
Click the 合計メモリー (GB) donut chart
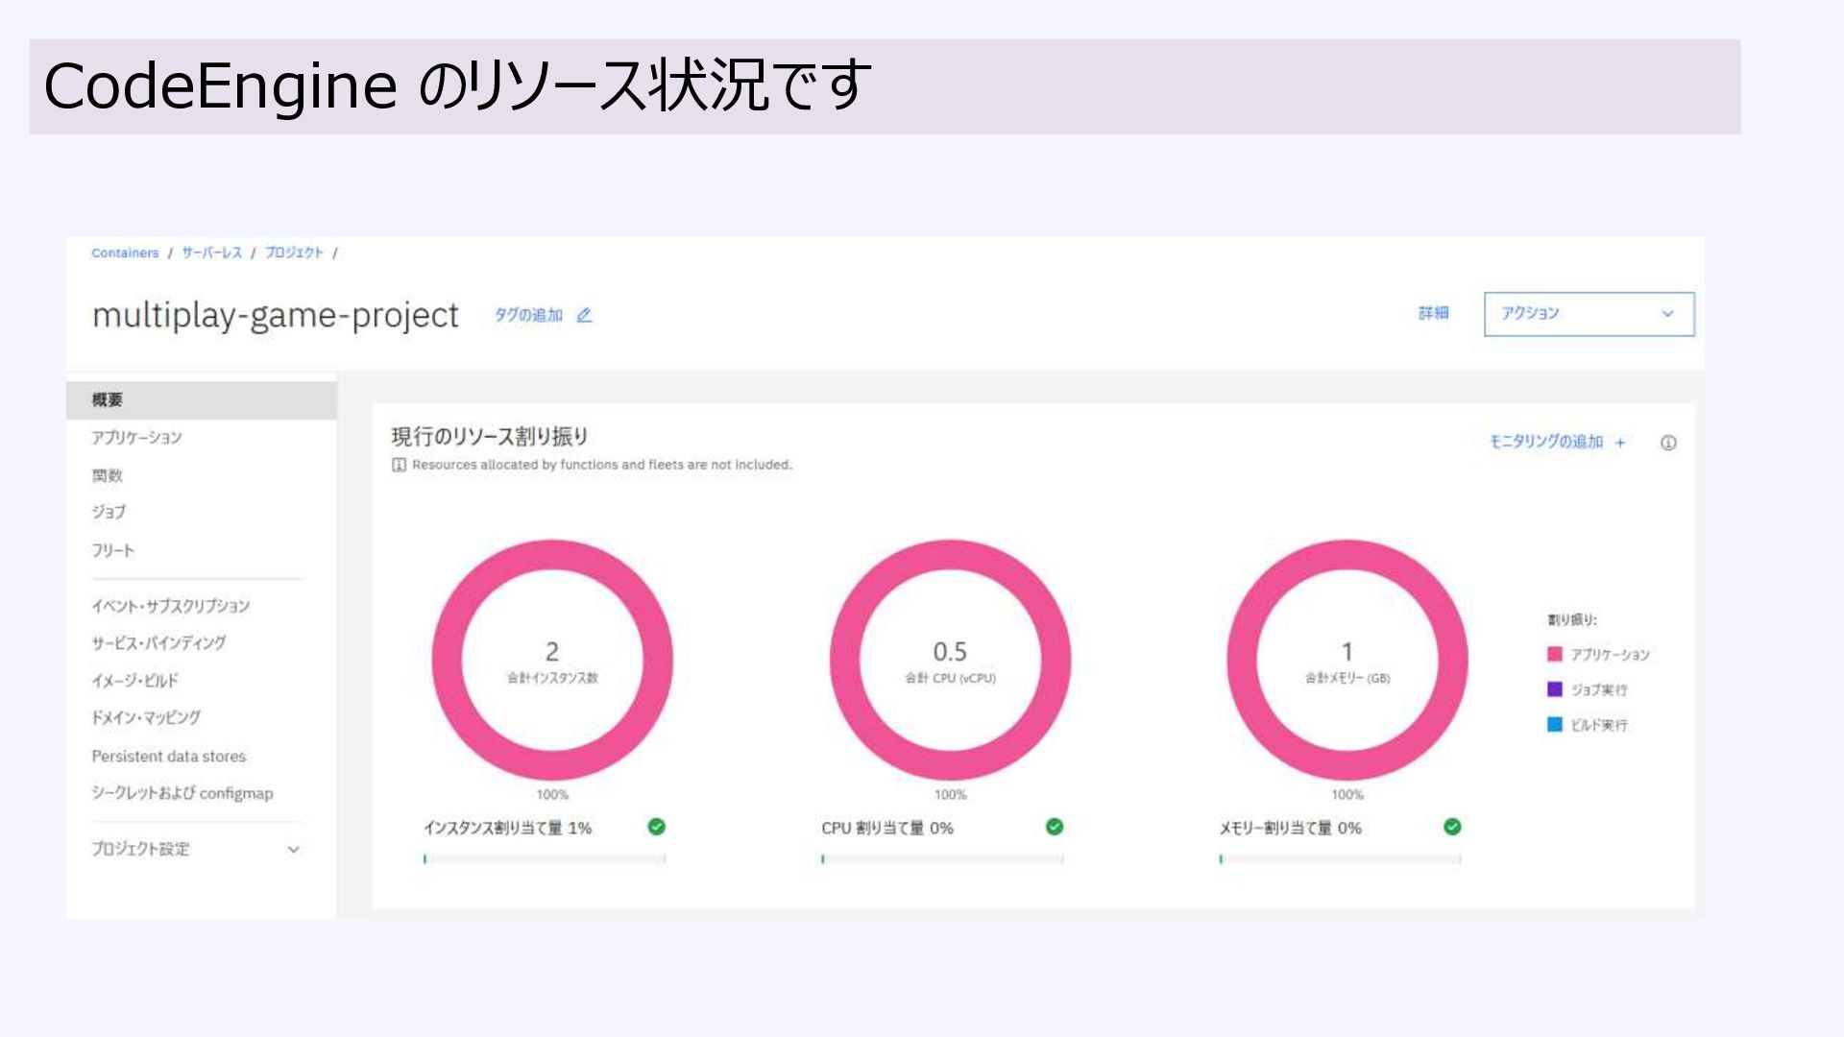(1347, 660)
